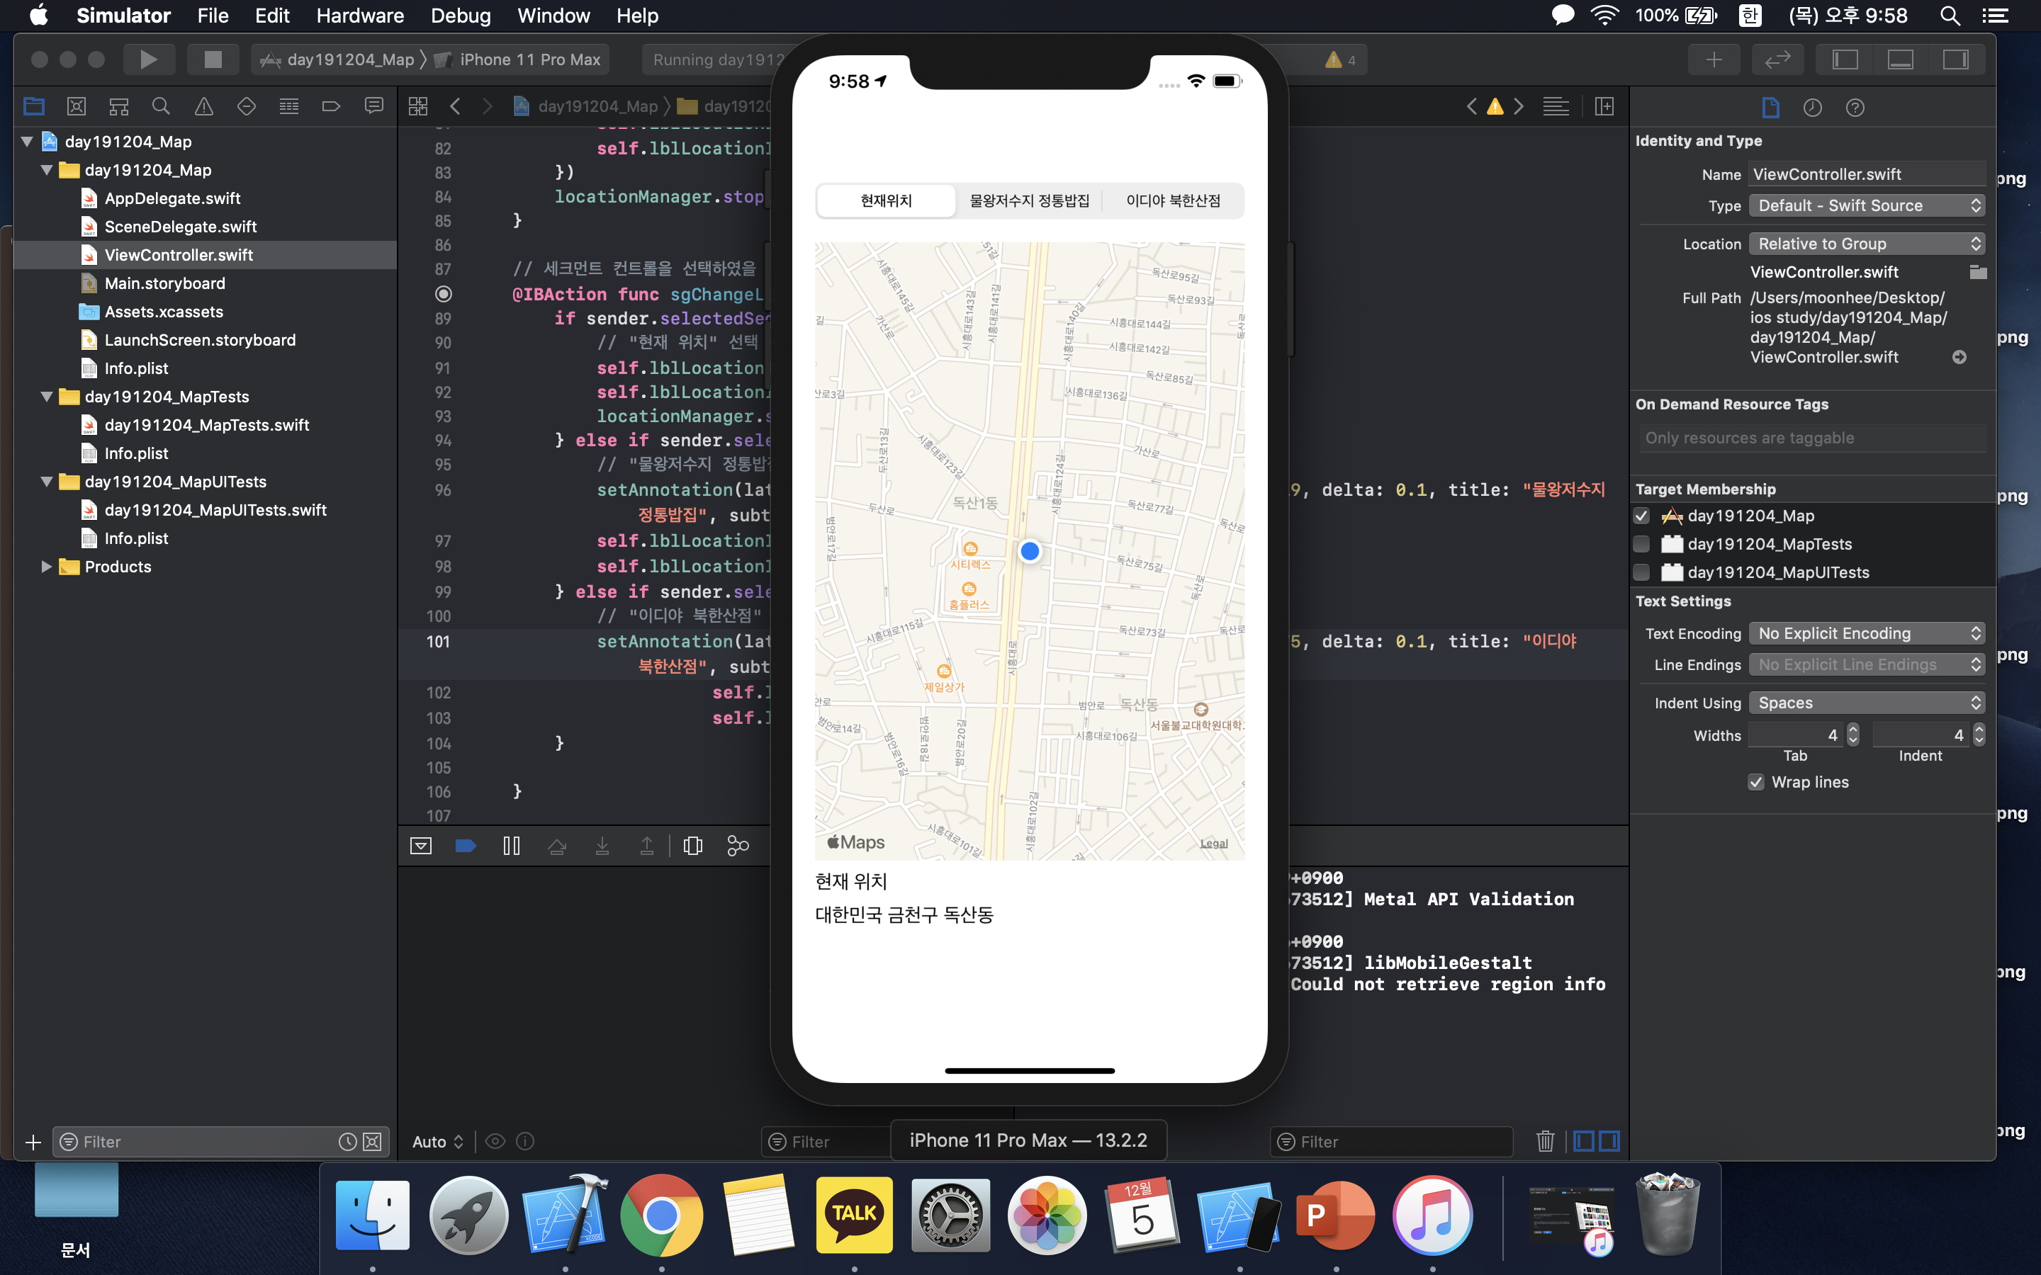Screen dimensions: 2041x1275
Task: Select Main.storyboard in the navigator
Action: (x=164, y=283)
